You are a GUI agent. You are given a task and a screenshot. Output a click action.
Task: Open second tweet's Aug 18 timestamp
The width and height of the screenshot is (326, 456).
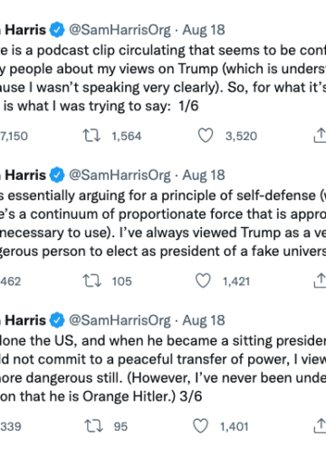(204, 176)
